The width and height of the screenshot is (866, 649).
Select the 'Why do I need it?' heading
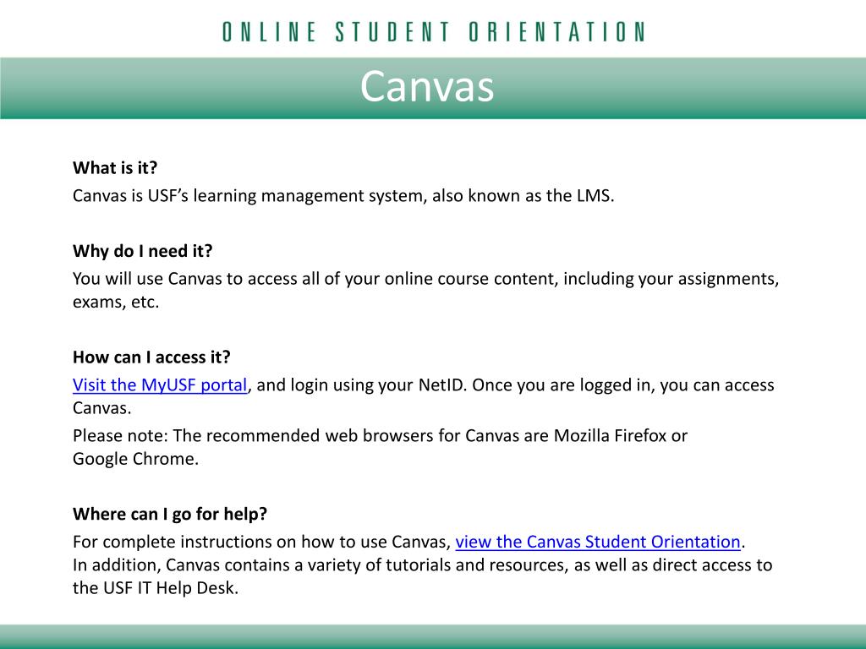[142, 251]
